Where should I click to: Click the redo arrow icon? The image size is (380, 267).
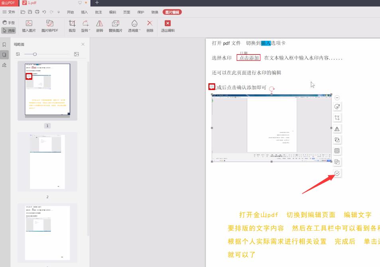[x=51, y=12]
